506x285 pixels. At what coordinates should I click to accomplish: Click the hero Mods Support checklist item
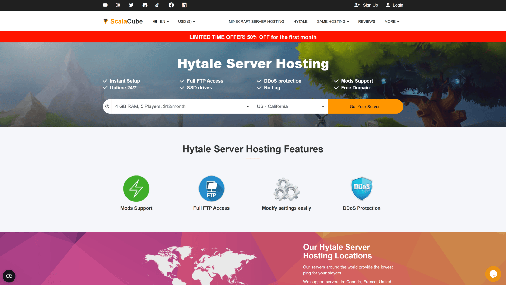click(x=354, y=81)
